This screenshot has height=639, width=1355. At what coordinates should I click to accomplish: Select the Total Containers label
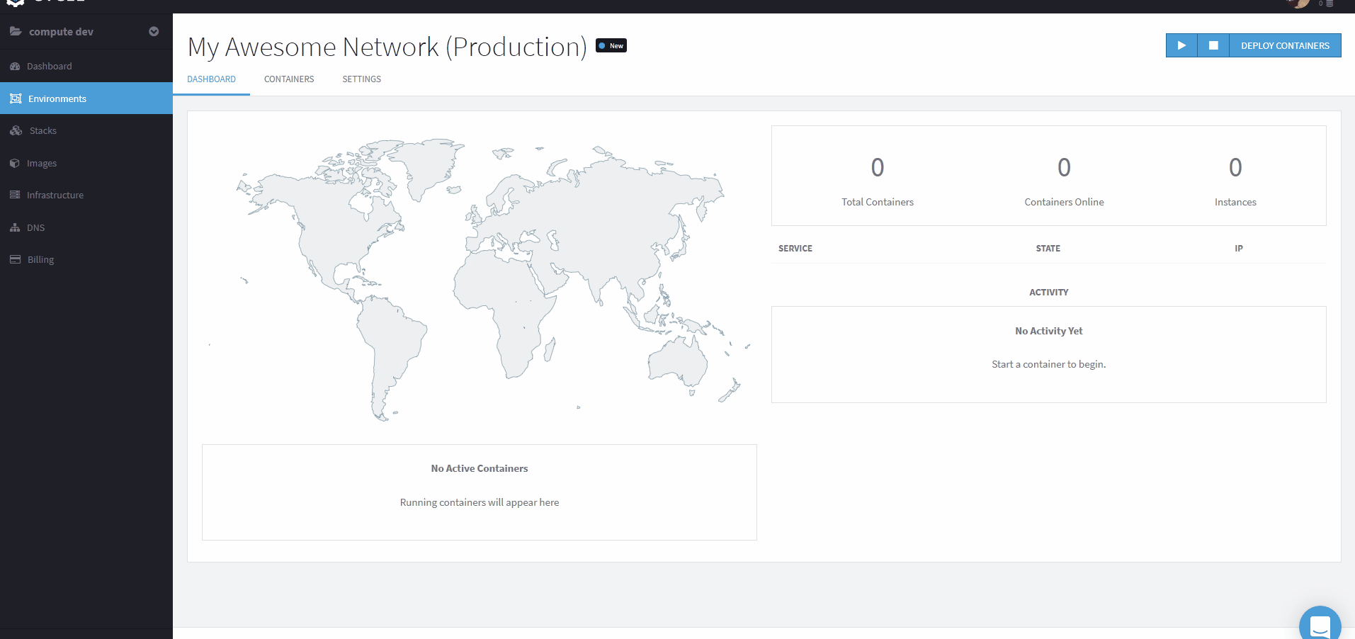(x=878, y=202)
